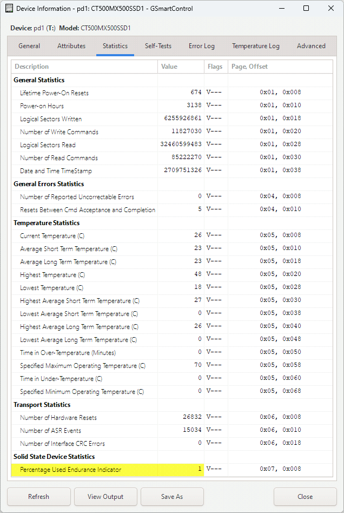Viewport: 344px width, 513px height.
Task: Select Lowest Average Short Term Temperature row
Action: click(172, 313)
